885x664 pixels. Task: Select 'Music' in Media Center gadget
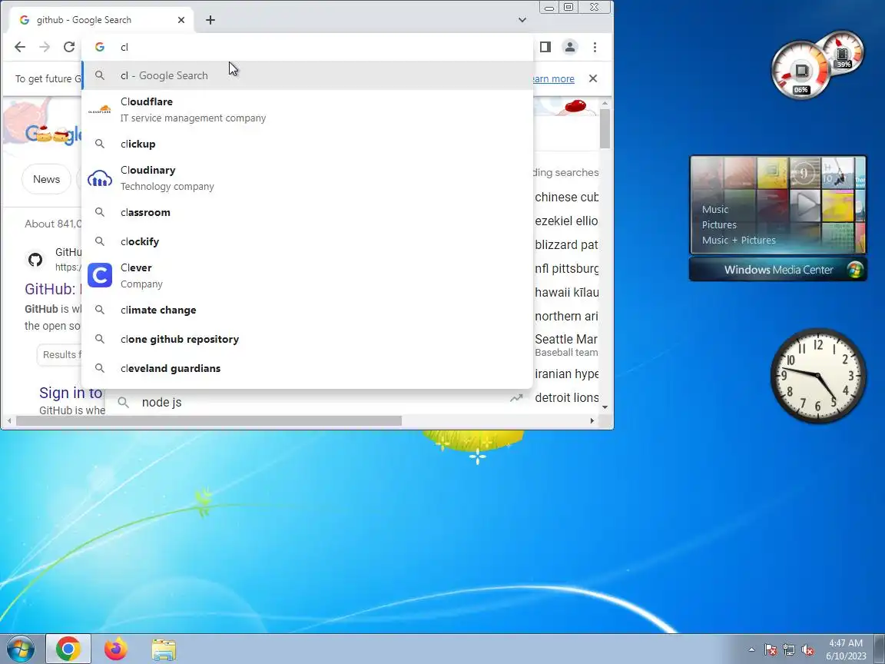point(715,210)
